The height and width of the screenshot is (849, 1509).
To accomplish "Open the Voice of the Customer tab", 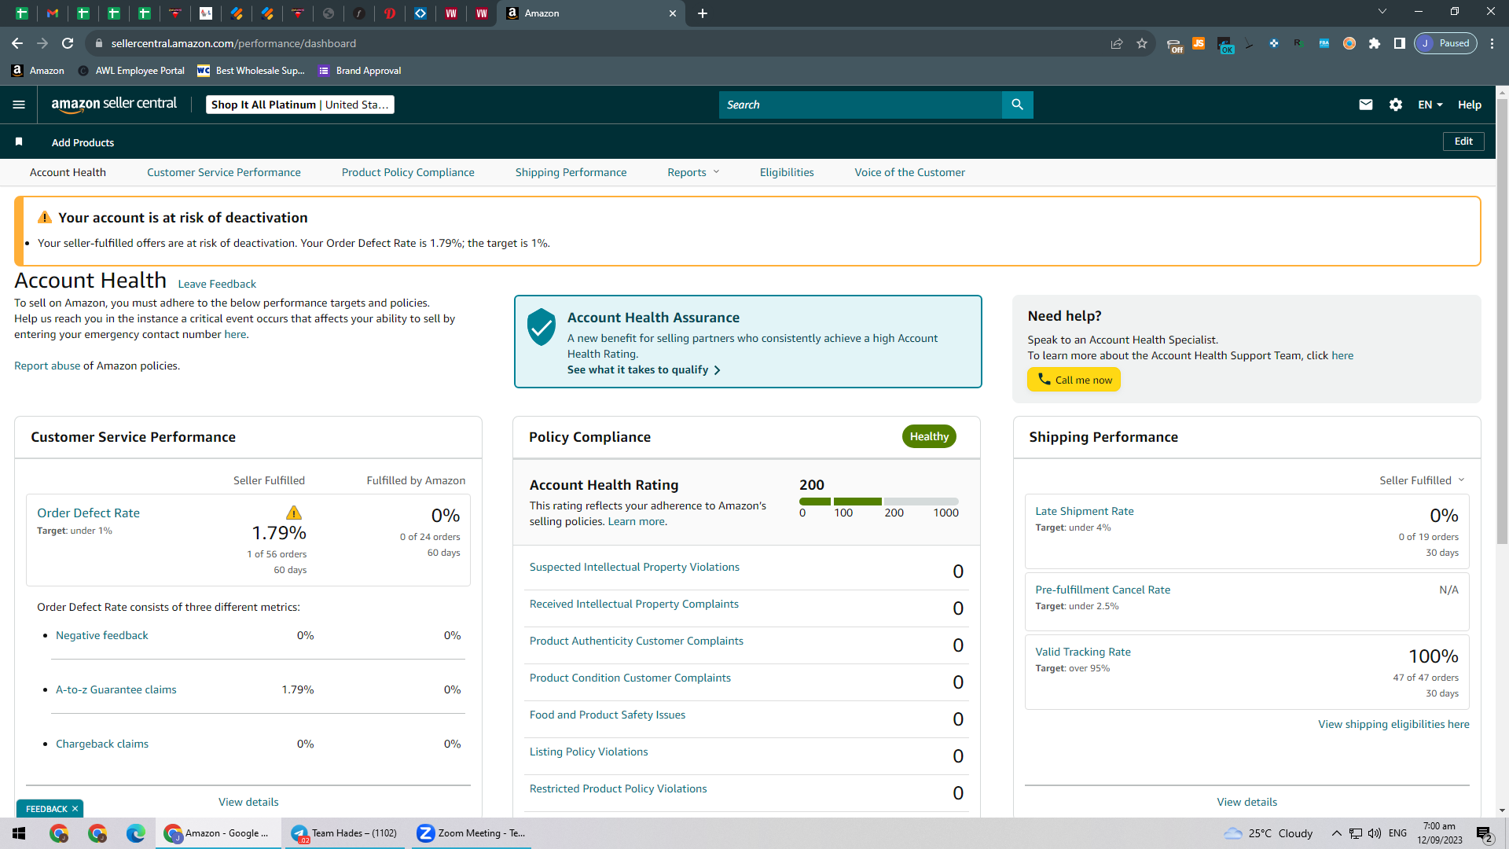I will (910, 172).
